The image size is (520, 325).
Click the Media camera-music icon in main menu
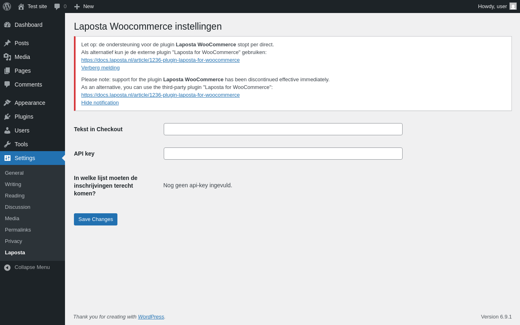pyautogui.click(x=7, y=57)
